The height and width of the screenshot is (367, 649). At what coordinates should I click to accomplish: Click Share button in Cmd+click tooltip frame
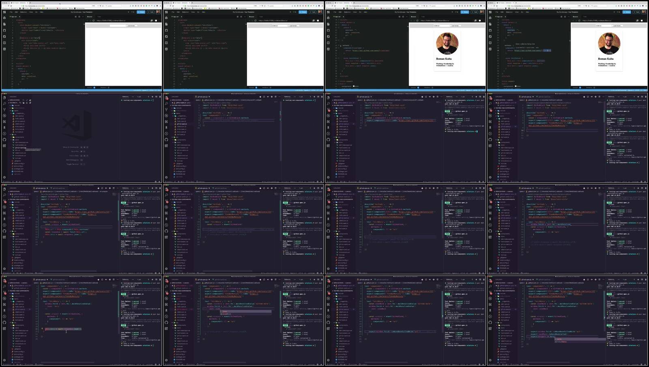click(627, 12)
